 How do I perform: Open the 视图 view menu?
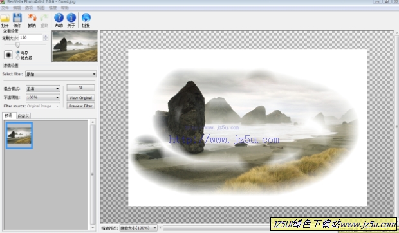pos(41,8)
